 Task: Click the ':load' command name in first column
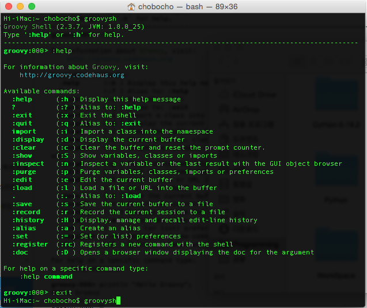click(x=22, y=188)
